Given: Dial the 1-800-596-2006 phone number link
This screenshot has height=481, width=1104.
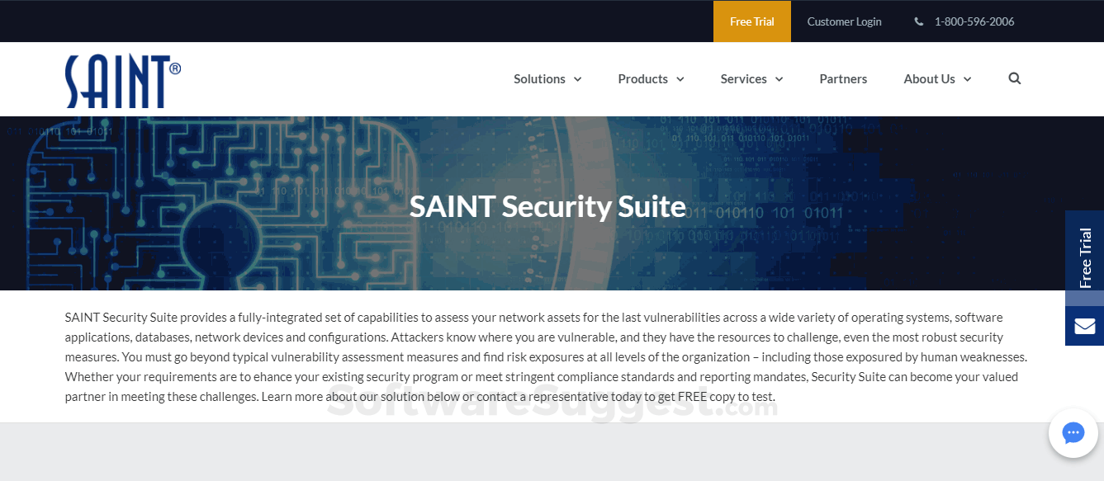Looking at the screenshot, I should coord(974,21).
